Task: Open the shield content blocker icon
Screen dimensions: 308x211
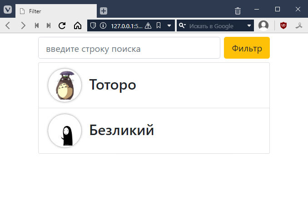Action: [x=93, y=25]
